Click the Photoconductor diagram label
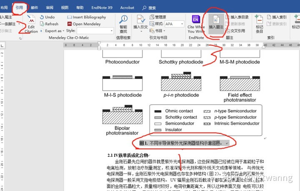This screenshot has height=191, width=300. [122, 62]
